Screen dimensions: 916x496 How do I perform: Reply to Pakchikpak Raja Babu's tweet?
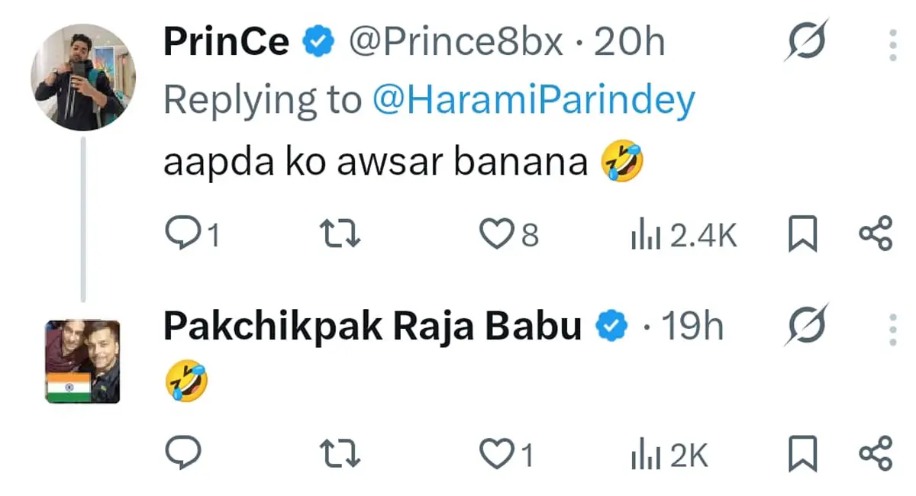tap(183, 453)
